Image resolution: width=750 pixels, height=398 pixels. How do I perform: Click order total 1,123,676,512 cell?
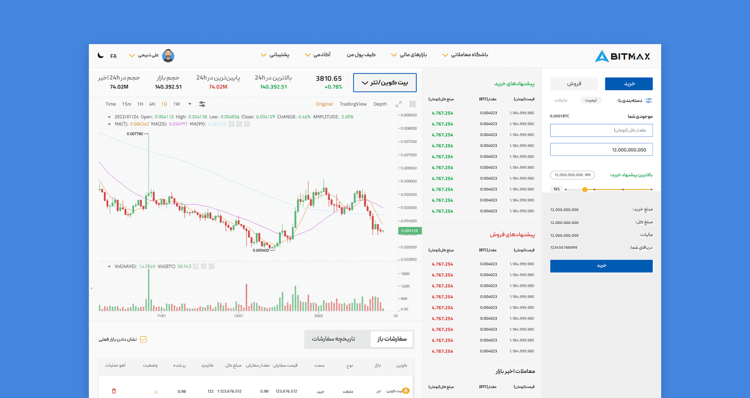[x=229, y=391]
